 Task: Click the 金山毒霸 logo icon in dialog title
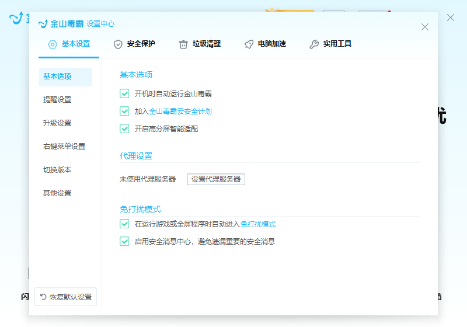coord(43,23)
